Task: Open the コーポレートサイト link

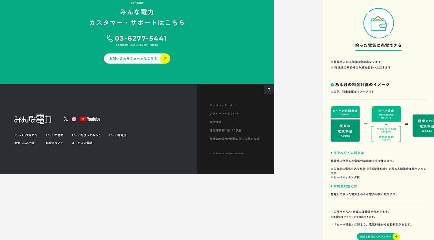Action: click(223, 105)
